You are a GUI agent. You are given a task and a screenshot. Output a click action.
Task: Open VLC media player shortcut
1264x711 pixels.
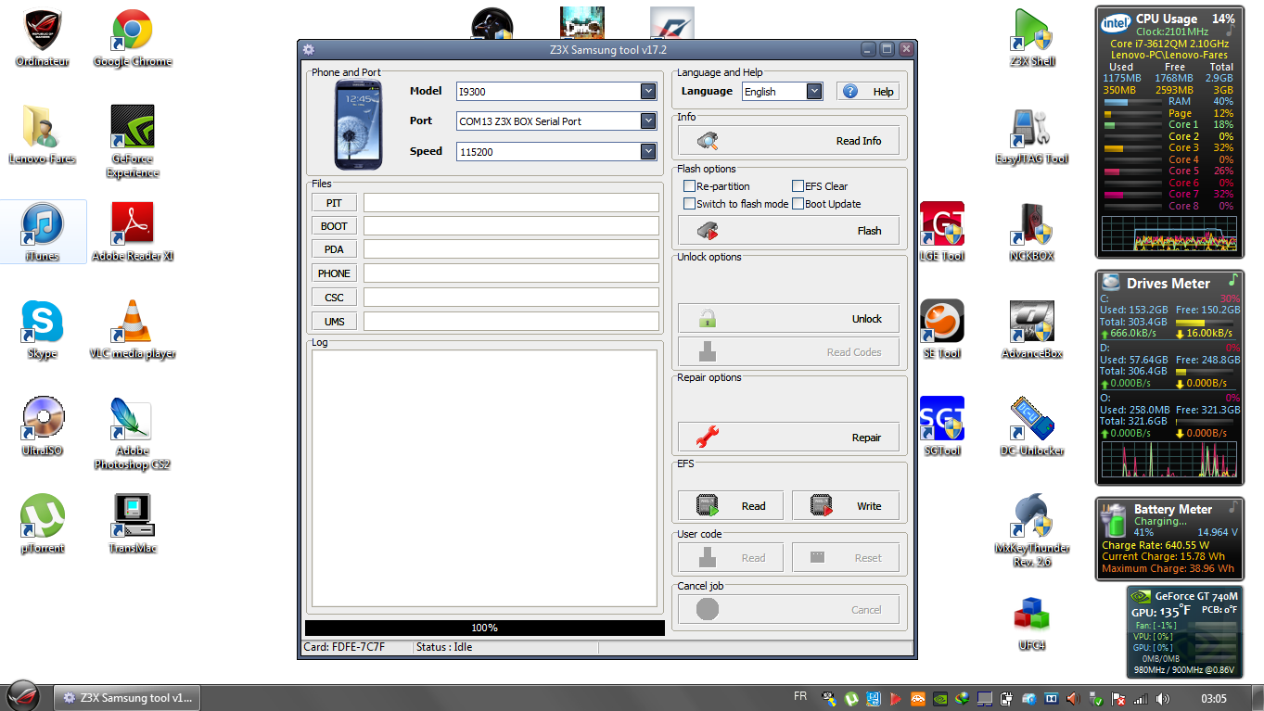coord(133,330)
